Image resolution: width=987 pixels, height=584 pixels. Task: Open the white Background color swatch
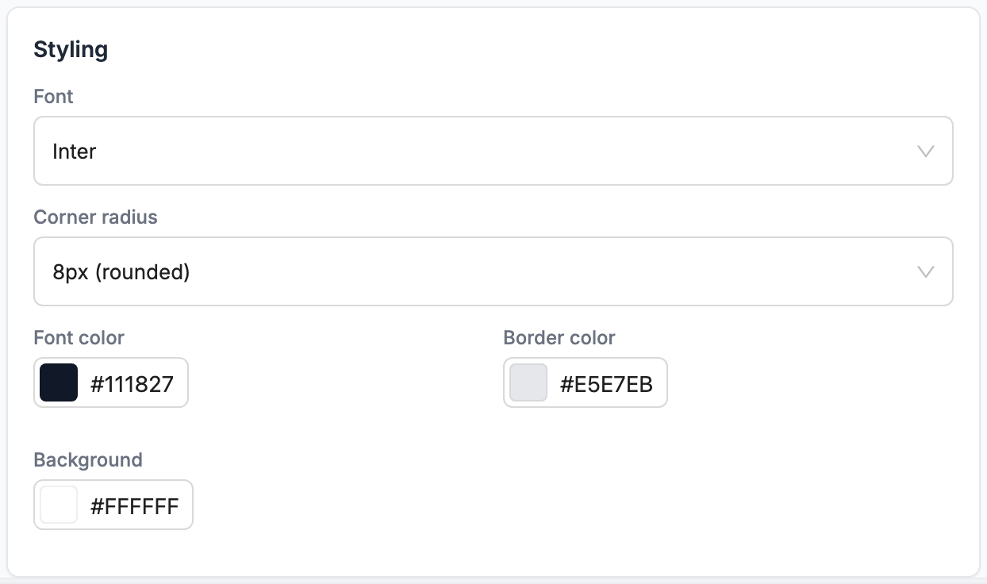(59, 505)
